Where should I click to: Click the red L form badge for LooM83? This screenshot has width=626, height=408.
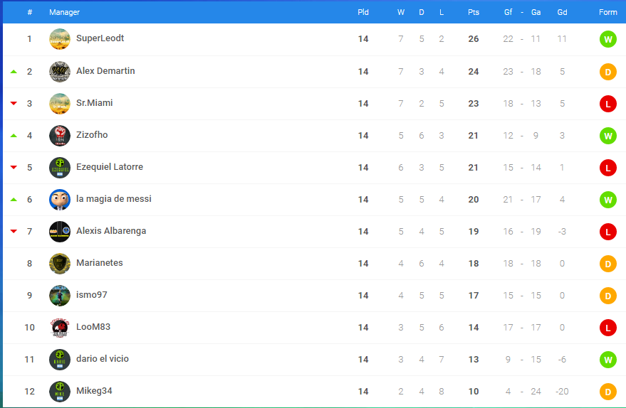(607, 328)
